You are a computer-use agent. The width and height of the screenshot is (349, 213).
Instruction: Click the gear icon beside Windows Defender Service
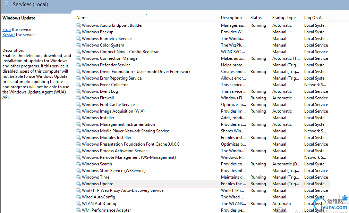[x=78, y=65]
